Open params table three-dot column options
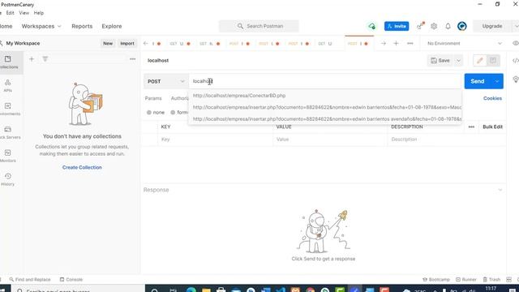This screenshot has height=292, width=519. (x=471, y=127)
